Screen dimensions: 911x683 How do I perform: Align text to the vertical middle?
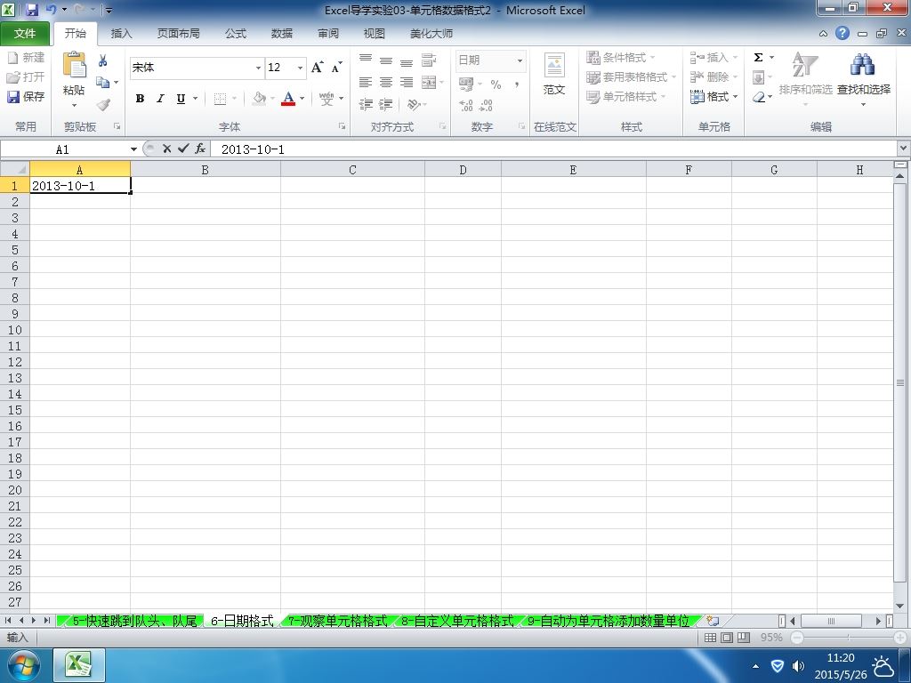click(386, 60)
